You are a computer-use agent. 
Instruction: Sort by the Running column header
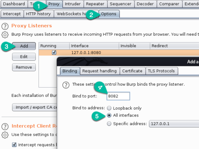[x=54, y=46]
